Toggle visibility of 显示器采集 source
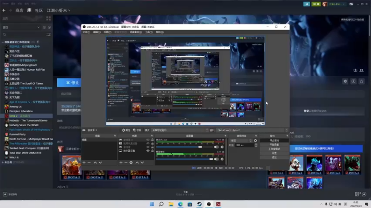Image resolution: width=371 pixels, height=208 pixels. (x=148, y=151)
